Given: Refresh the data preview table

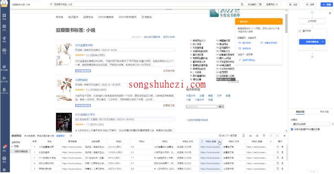Looking at the screenshot, I should coord(71,136).
